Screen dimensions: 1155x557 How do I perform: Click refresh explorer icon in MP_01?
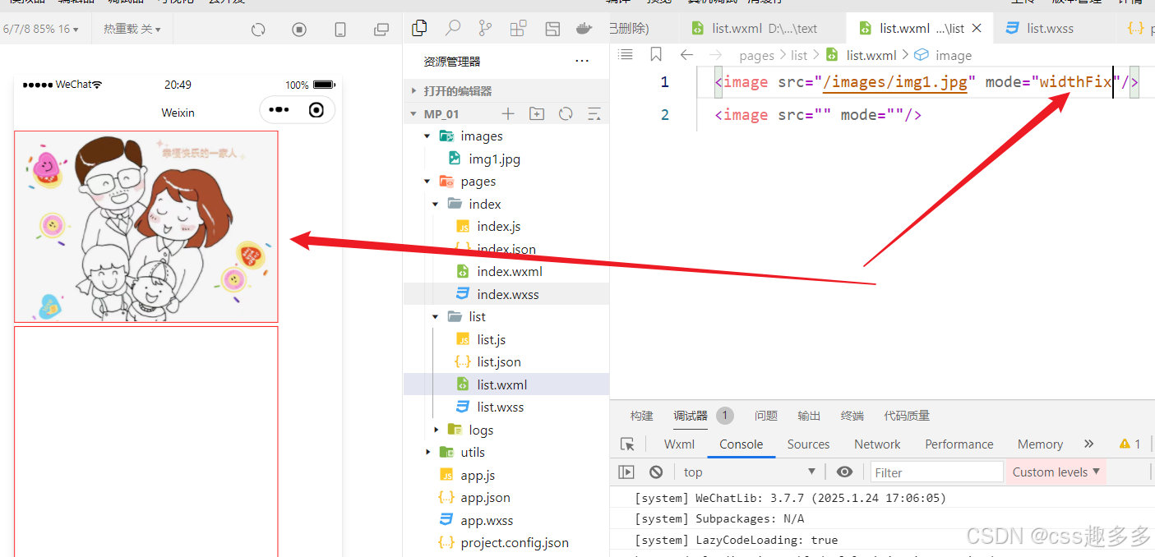(566, 114)
